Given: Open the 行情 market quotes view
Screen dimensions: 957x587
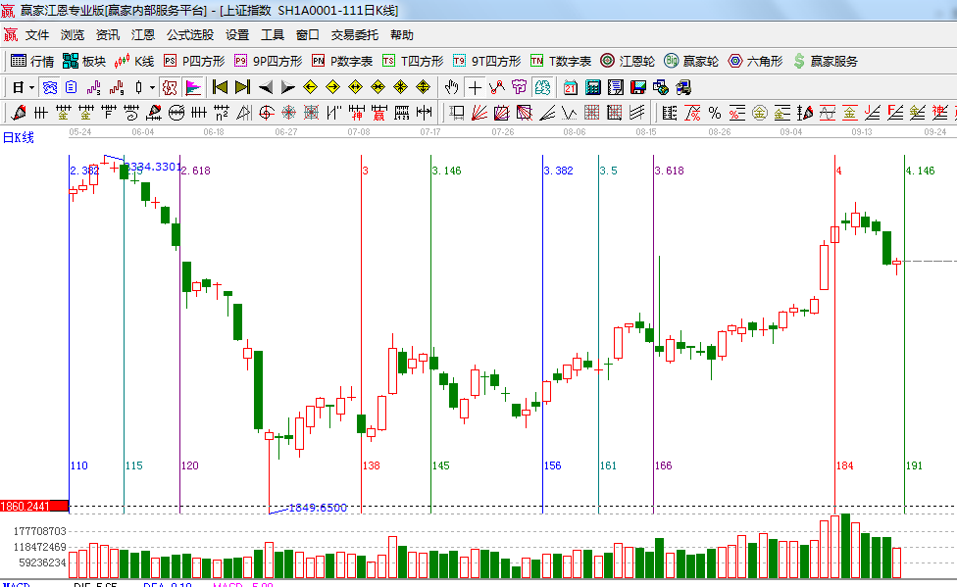Looking at the screenshot, I should coord(32,61).
